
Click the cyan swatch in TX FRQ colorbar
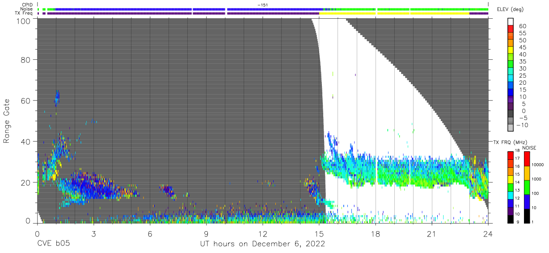510,195
